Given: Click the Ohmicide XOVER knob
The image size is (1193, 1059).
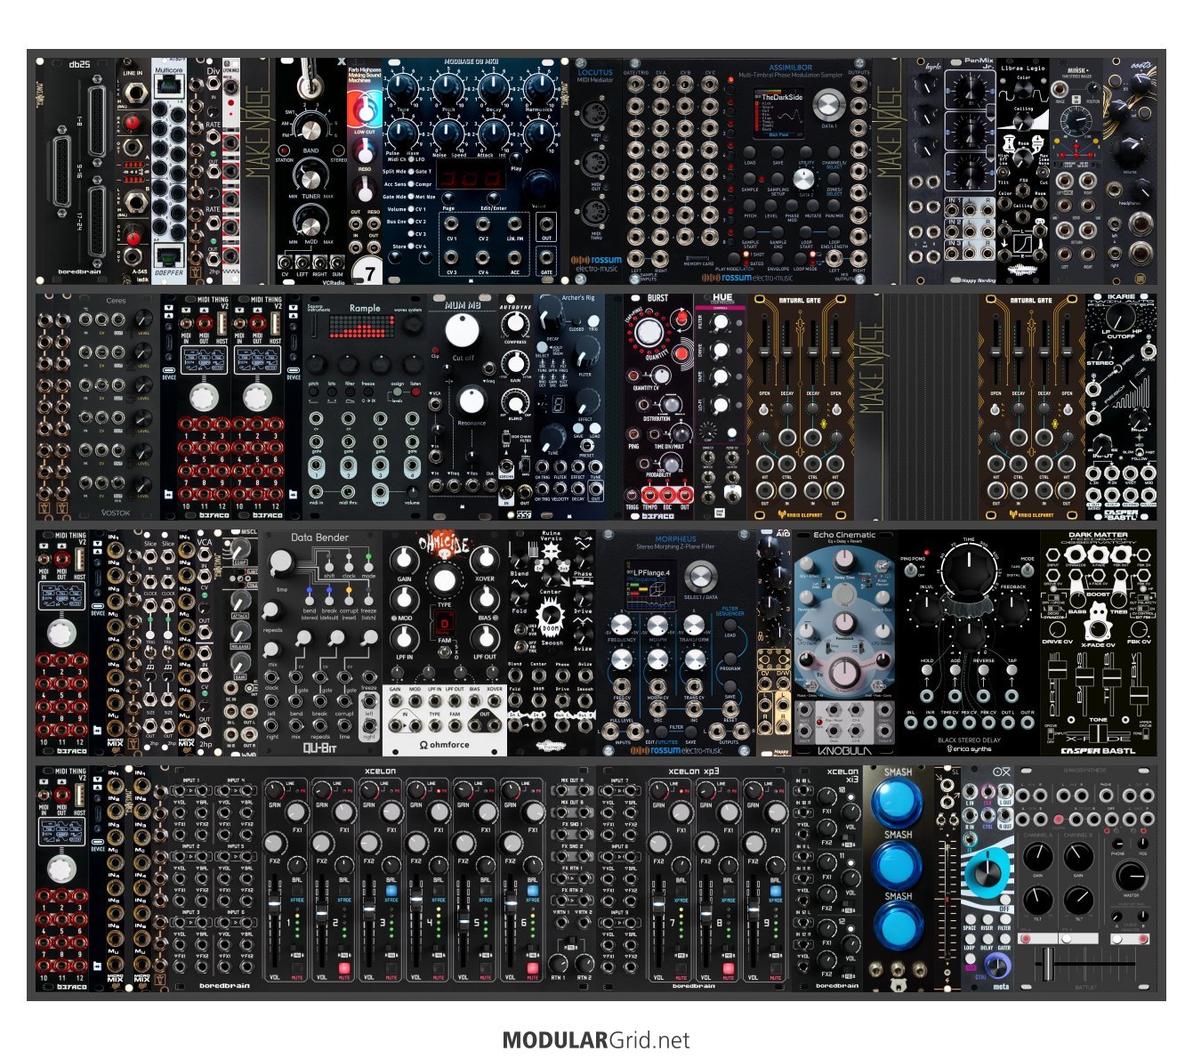Looking at the screenshot, I should 484,559.
